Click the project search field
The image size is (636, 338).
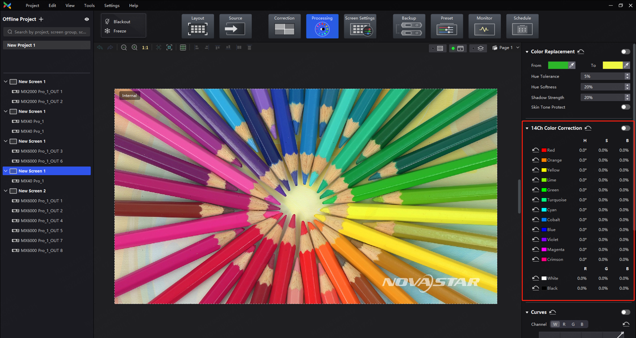tap(46, 32)
